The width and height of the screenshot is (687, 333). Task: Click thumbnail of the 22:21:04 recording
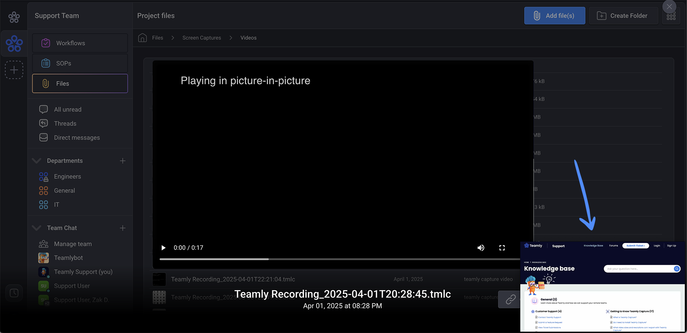pos(159,279)
